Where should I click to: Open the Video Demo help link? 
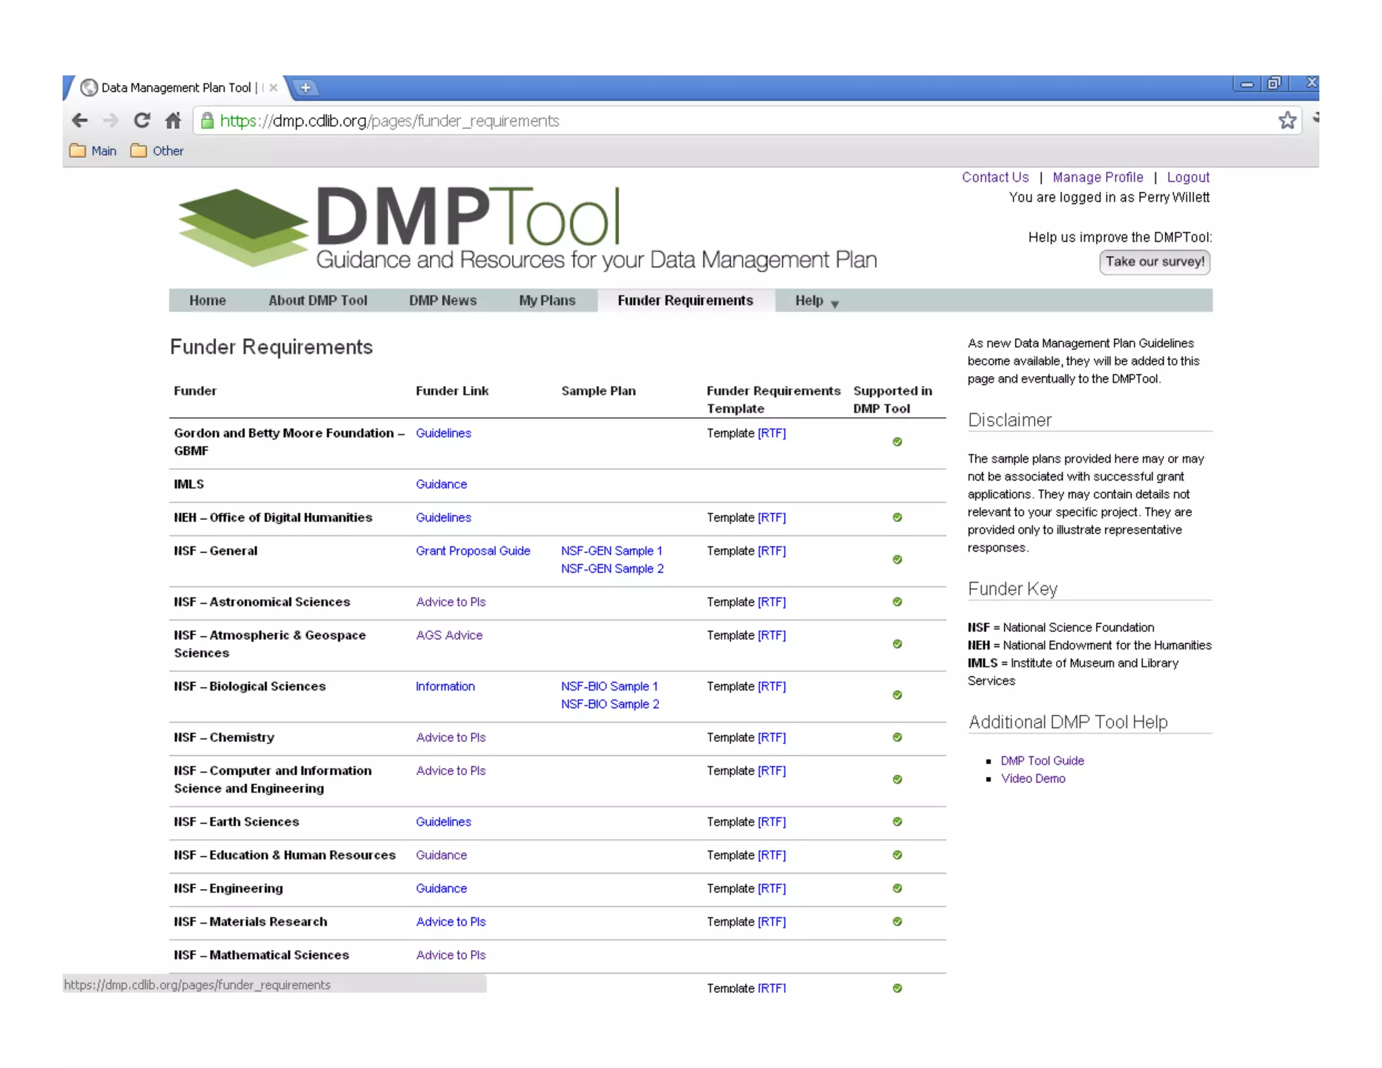point(1032,778)
